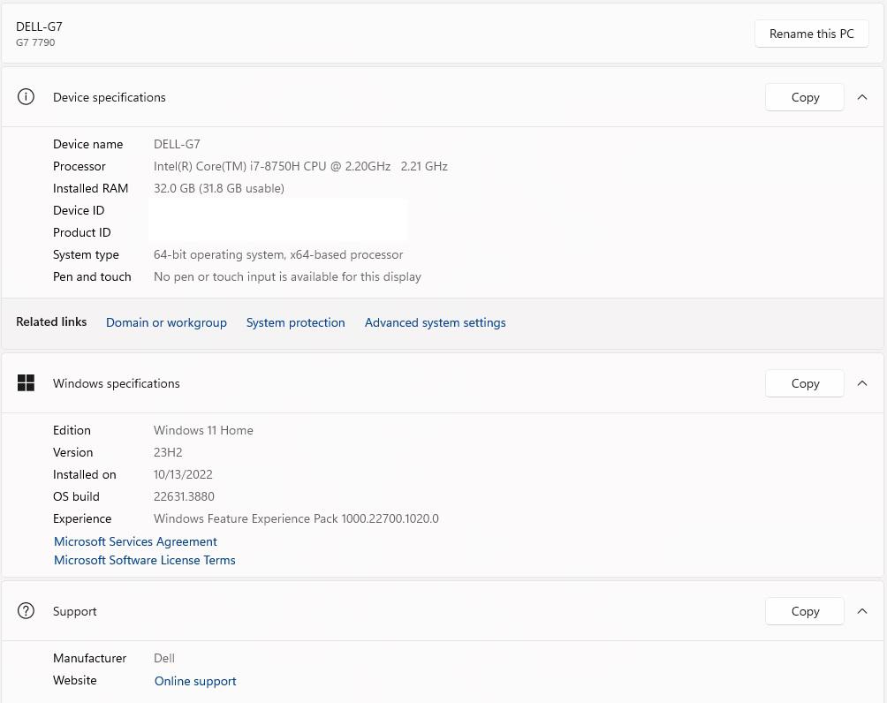Open the Microsoft Services Agreement link
Image resolution: width=887 pixels, height=703 pixels.
click(x=135, y=541)
